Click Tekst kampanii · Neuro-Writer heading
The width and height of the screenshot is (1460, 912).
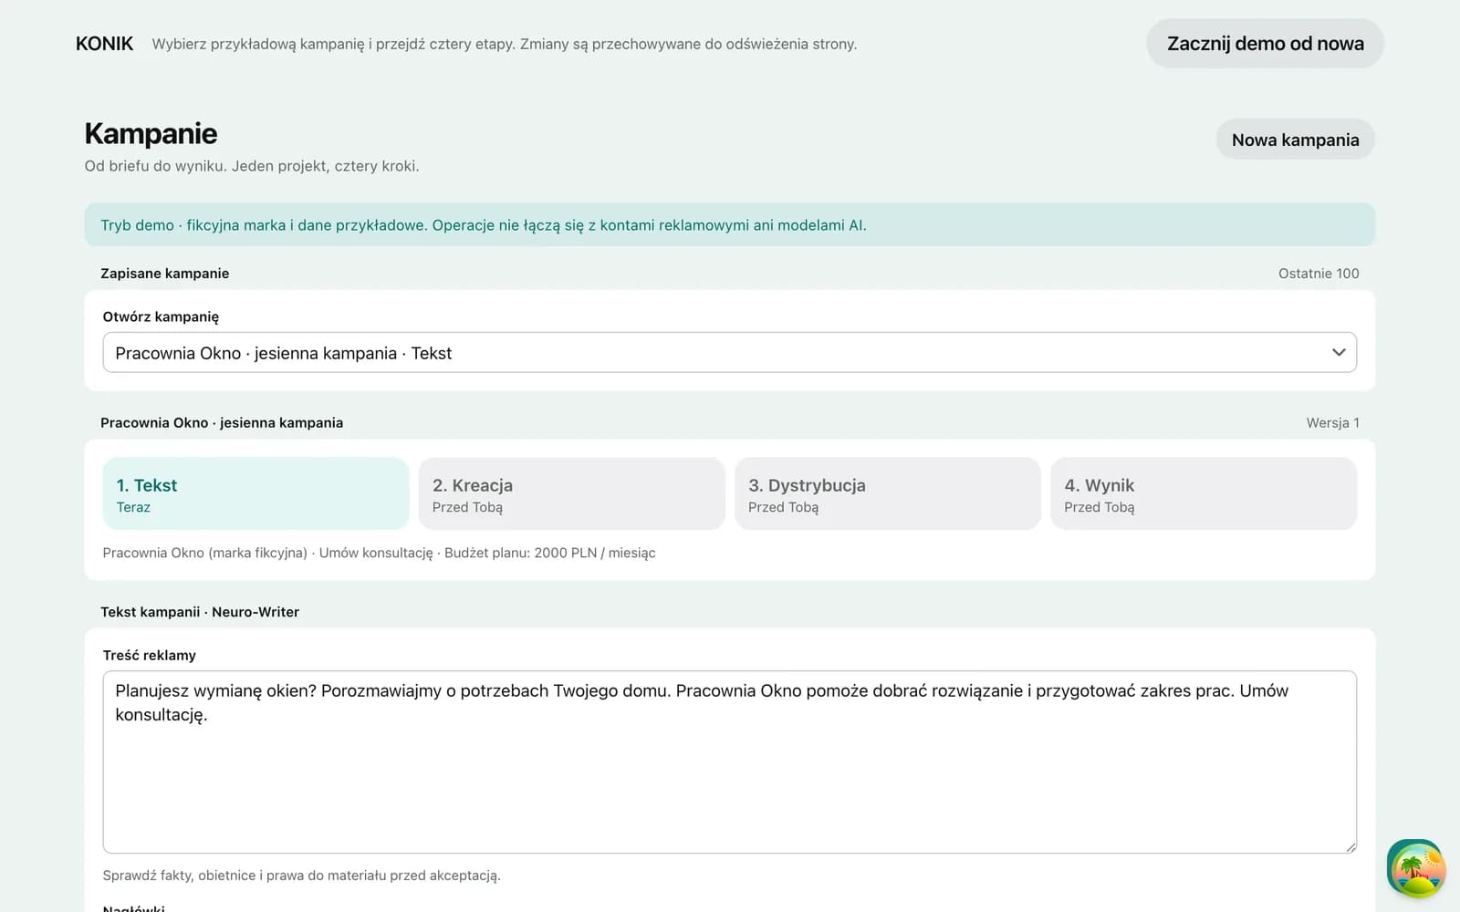click(x=200, y=612)
